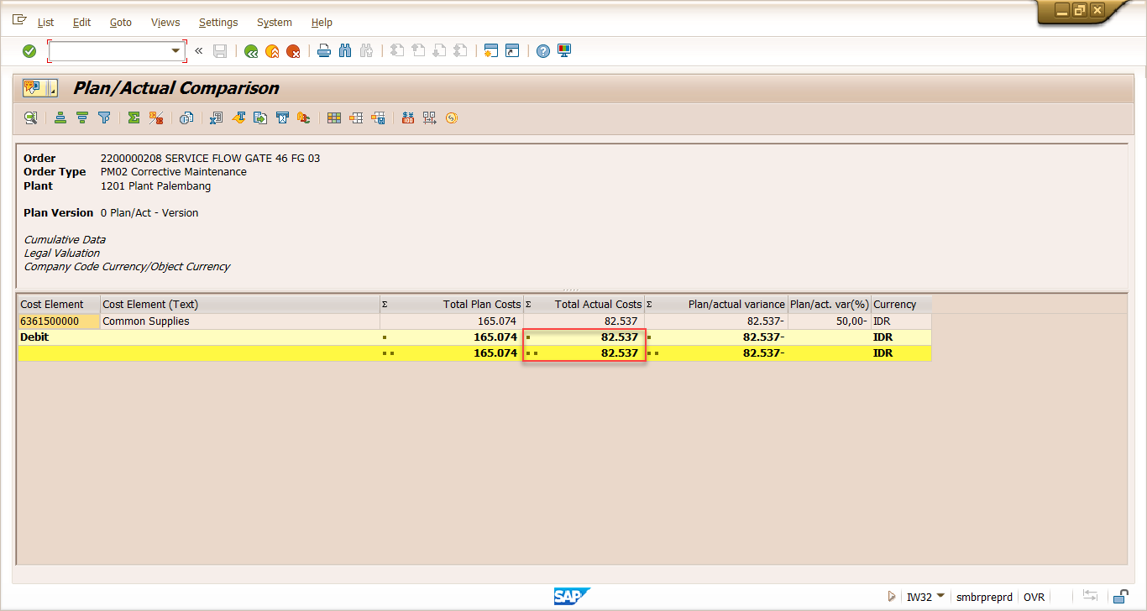
Task: Expand the status bar arrow left of IW32
Action: pos(892,597)
